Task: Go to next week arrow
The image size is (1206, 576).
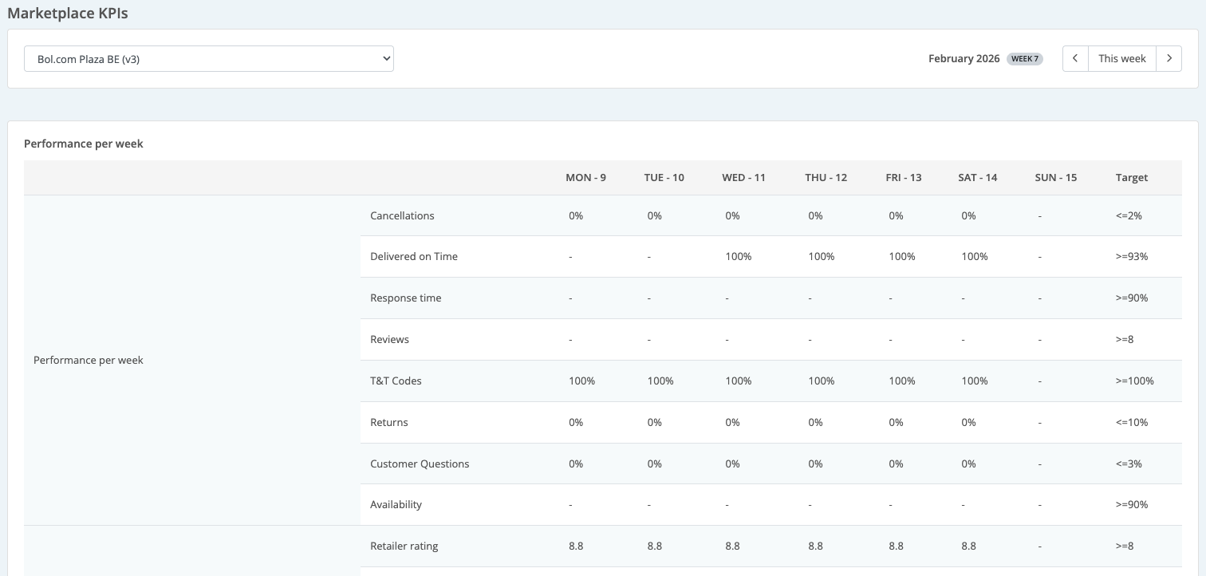Action: [1169, 58]
